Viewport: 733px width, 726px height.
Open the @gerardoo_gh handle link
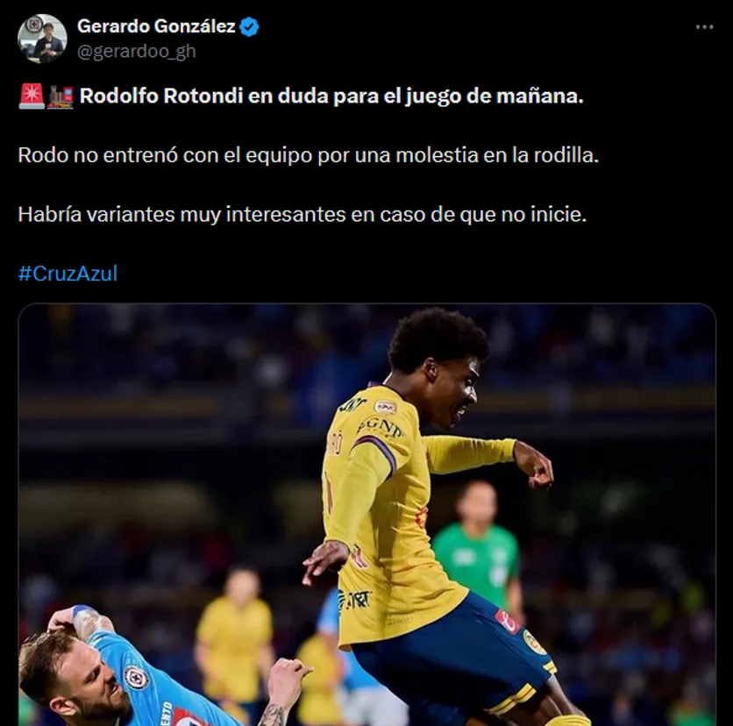(137, 51)
